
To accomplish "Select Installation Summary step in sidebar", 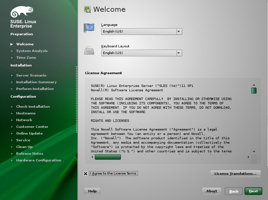I will tap(37, 82).
